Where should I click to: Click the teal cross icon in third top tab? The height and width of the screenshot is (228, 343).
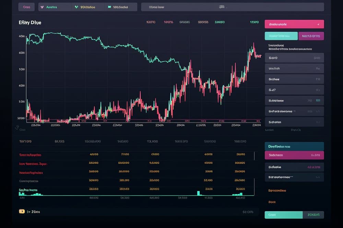click(109, 7)
